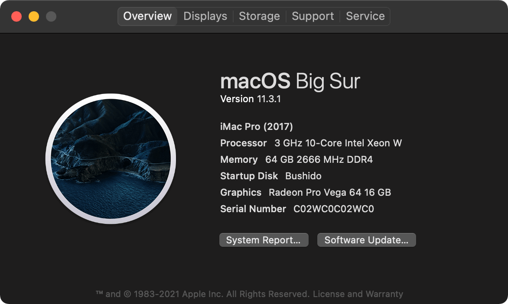Click the macOS Big Sur heading
Image resolution: width=508 pixels, height=304 pixels.
(290, 81)
